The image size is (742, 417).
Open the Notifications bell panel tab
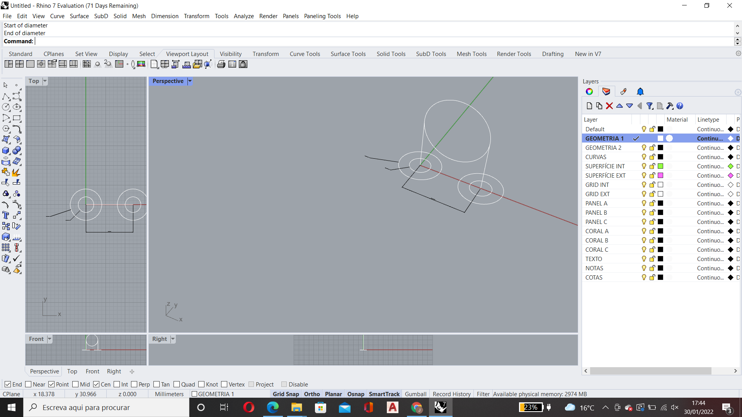tap(640, 92)
